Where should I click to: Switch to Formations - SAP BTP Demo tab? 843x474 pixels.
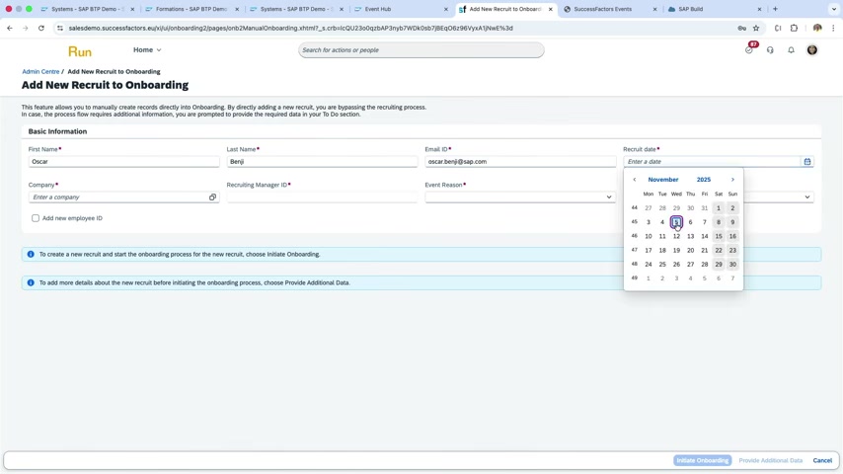pos(192,9)
